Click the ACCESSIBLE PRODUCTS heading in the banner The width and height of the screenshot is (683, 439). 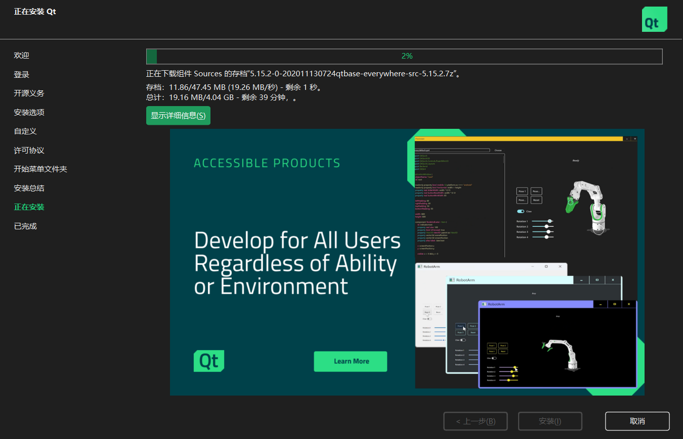click(267, 163)
